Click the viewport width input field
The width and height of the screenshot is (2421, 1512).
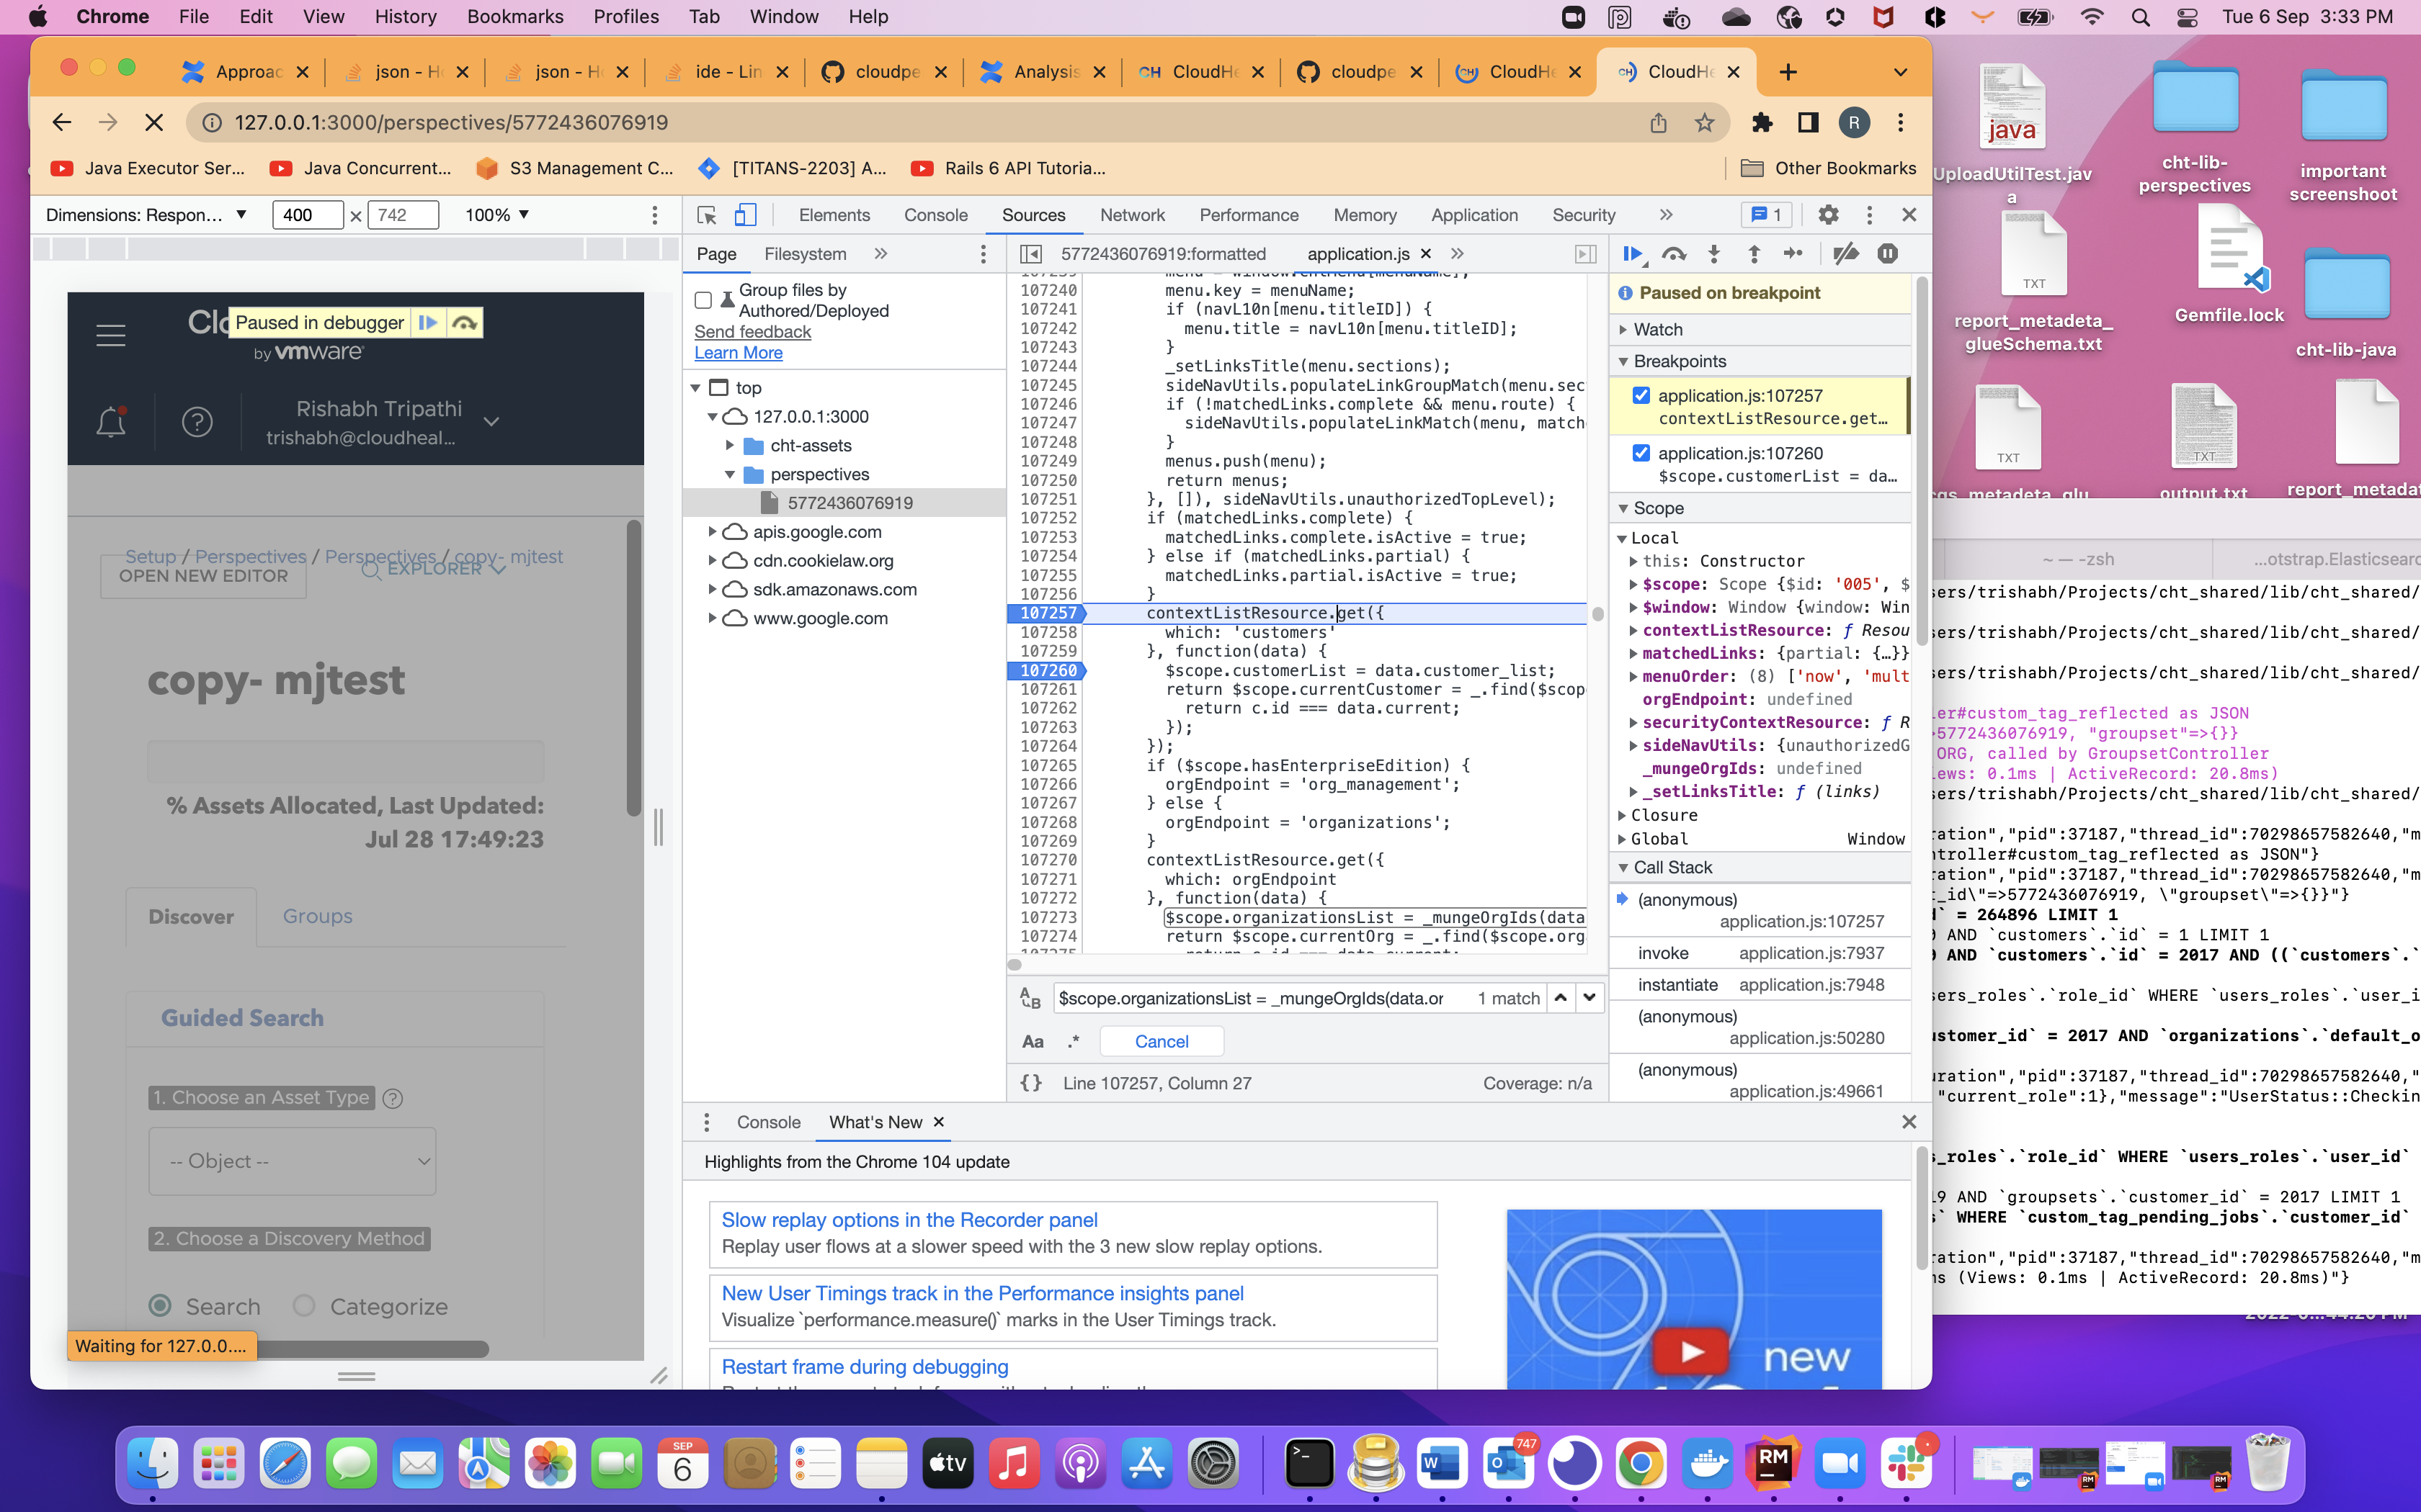tap(307, 215)
